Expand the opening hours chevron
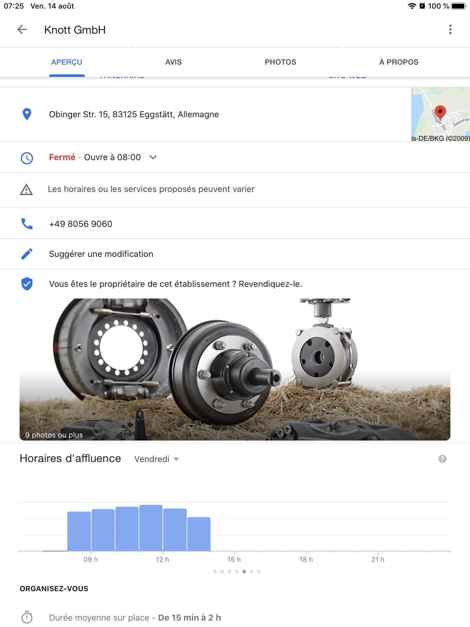This screenshot has width=470, height=627. click(153, 157)
